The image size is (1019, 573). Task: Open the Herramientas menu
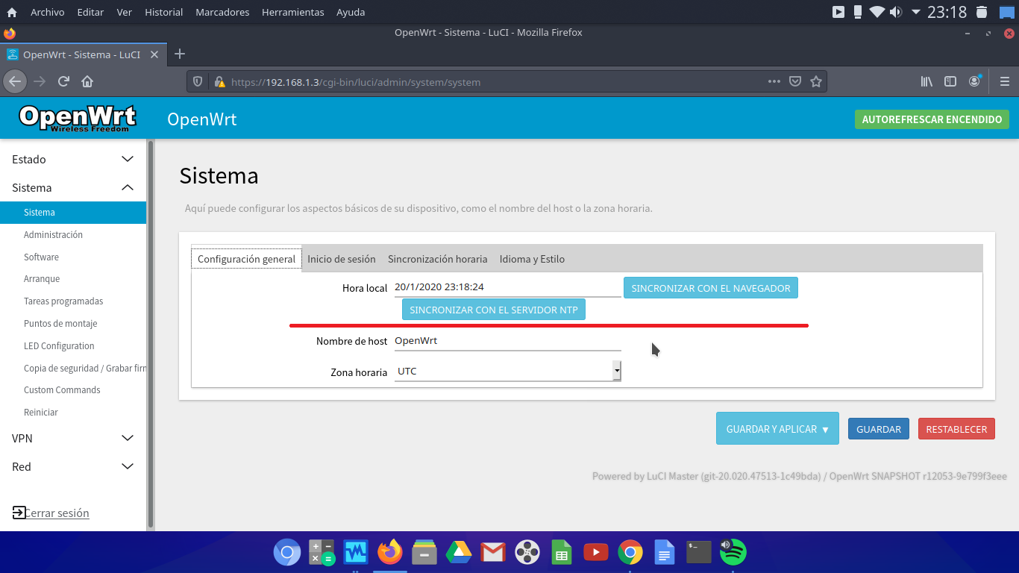(x=291, y=12)
